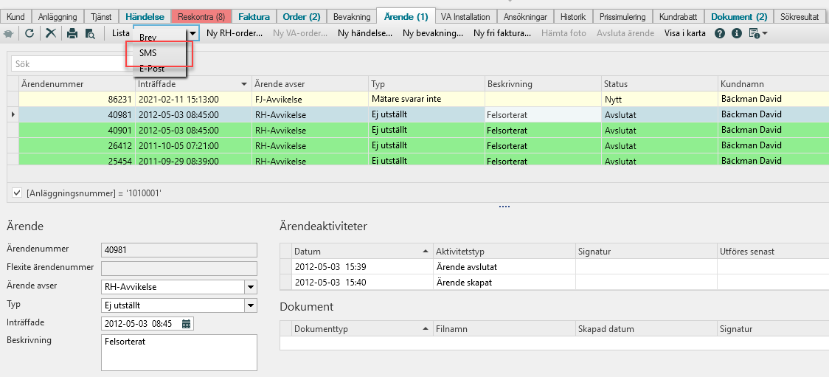Open the VA Installation tab
Screen dimensions: 829x377
click(x=466, y=17)
